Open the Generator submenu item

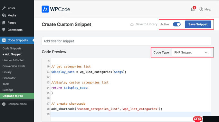point(9,78)
